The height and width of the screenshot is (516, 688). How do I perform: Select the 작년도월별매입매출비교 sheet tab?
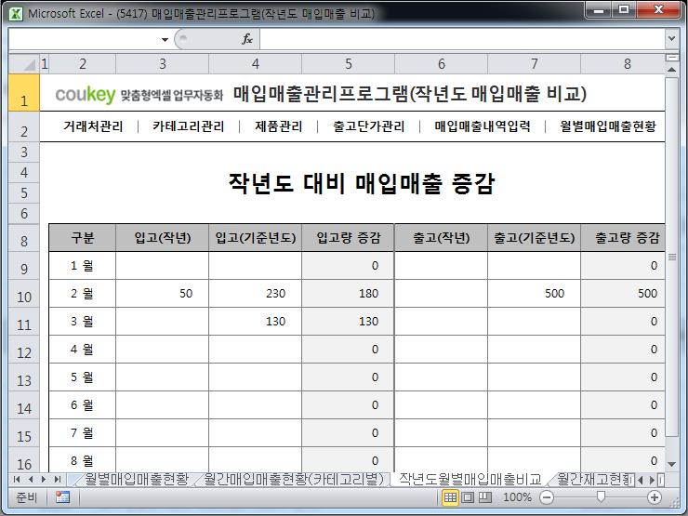point(470,479)
